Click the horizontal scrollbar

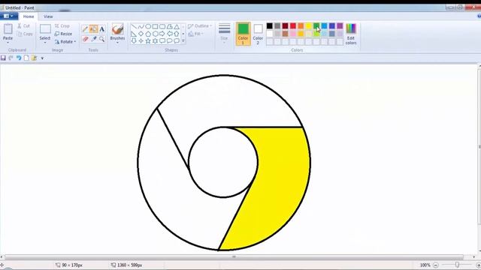pyautogui.click(x=234, y=257)
